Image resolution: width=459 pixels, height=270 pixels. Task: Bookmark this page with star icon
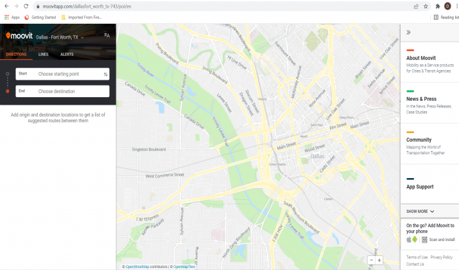(x=426, y=6)
